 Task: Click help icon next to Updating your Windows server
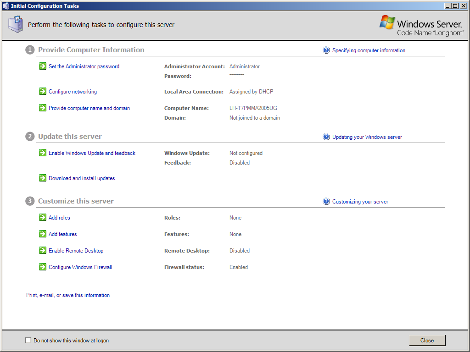(x=326, y=137)
